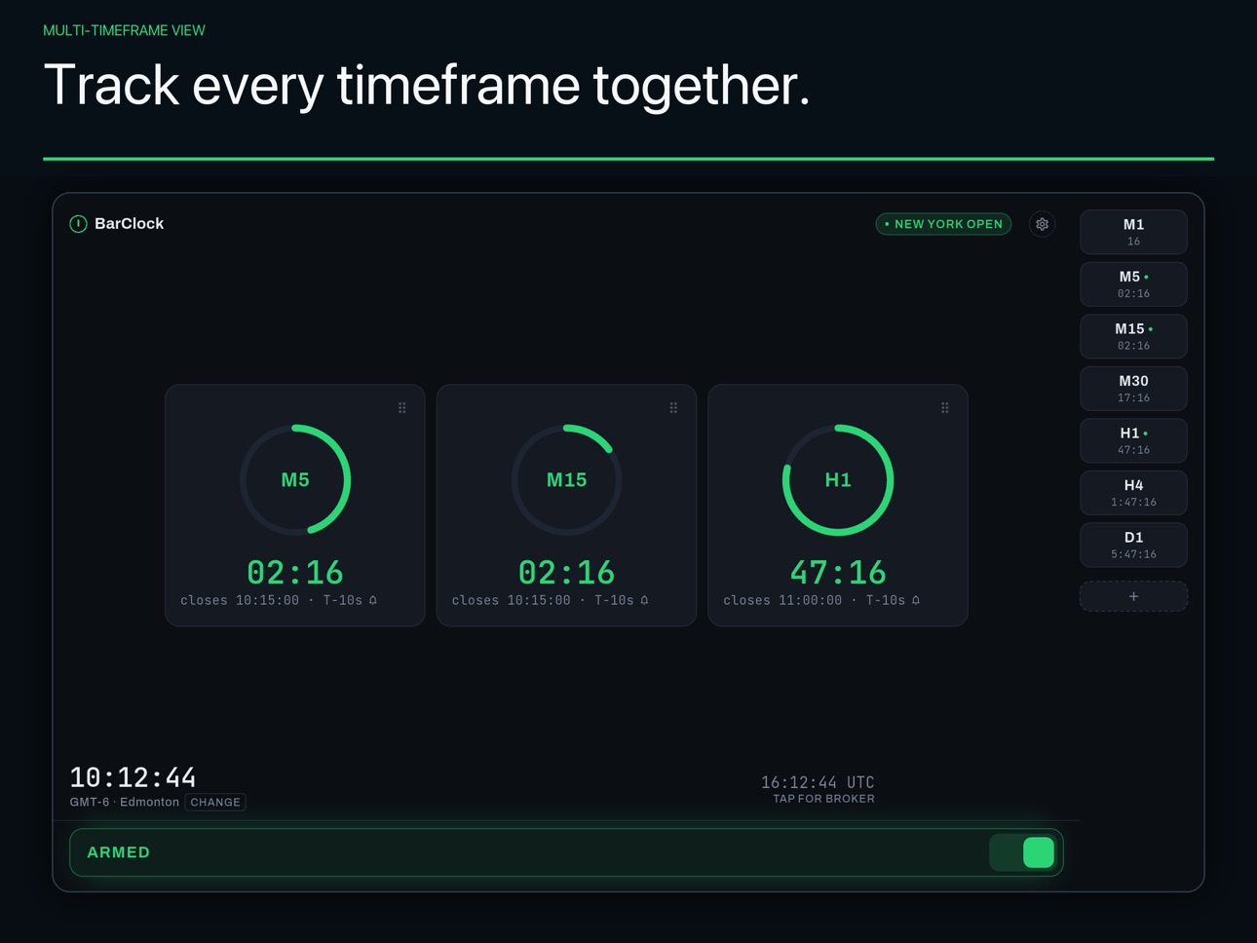The height and width of the screenshot is (943, 1257).
Task: Add a new timeframe with plus button
Action: pos(1133,596)
